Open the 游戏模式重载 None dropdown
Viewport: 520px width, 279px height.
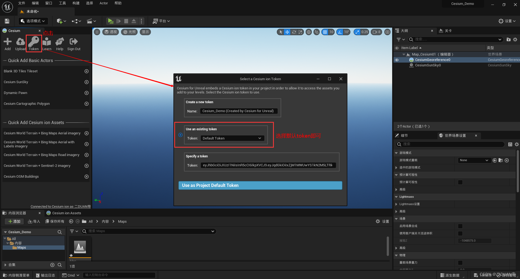click(x=474, y=160)
